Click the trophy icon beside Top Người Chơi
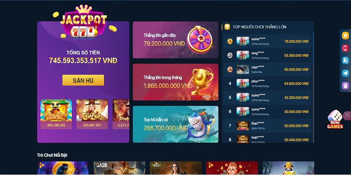This screenshot has height=175, width=351. click(227, 27)
